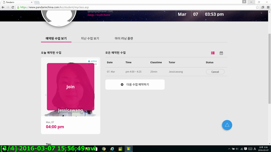Click 다음 수업 예약하기 button

tap(135, 84)
